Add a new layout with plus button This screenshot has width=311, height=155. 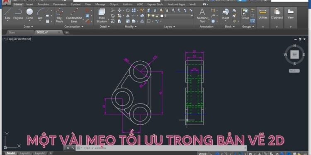51,153
